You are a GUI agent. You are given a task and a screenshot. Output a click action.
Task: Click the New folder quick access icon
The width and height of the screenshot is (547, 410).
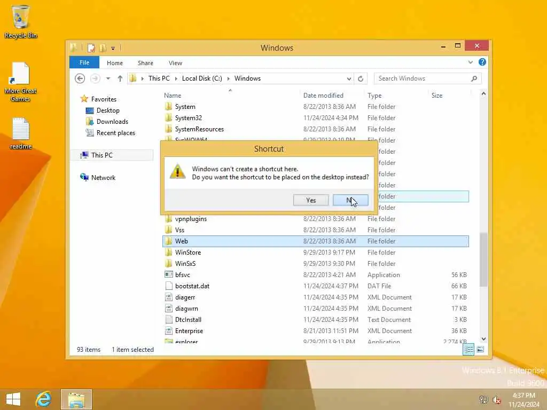(103, 48)
